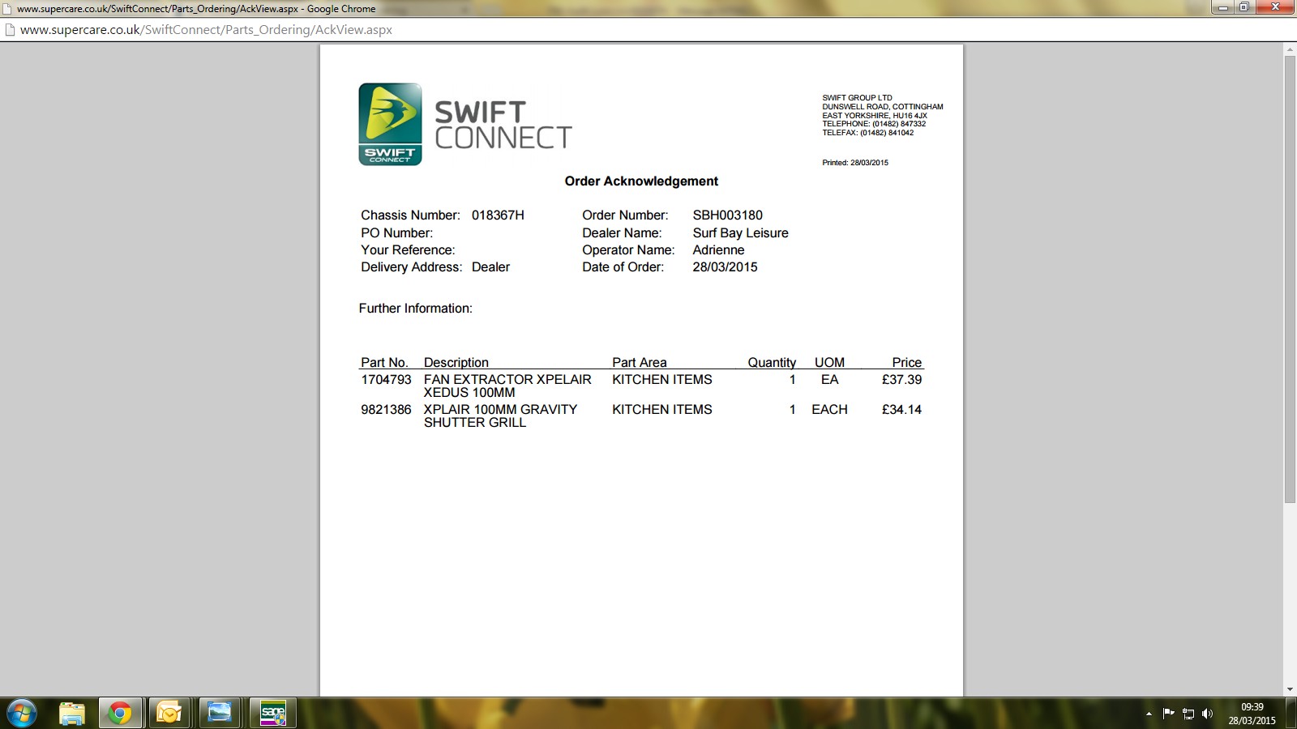Viewport: 1297px width, 729px height.
Task: Click the Show Desktop button
Action: (1291, 713)
